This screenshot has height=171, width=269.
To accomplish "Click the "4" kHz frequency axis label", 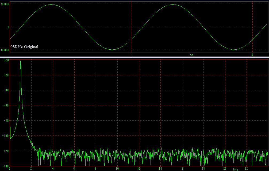I will [53, 169].
